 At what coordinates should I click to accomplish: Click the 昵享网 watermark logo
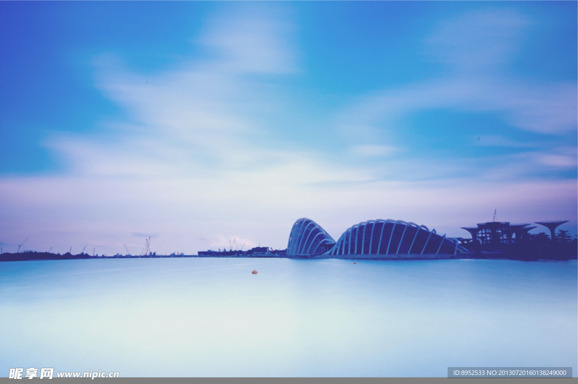click(31, 373)
